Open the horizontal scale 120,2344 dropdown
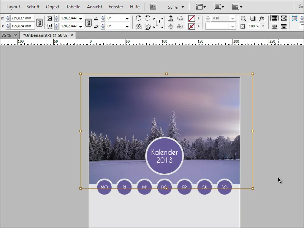 (81, 19)
